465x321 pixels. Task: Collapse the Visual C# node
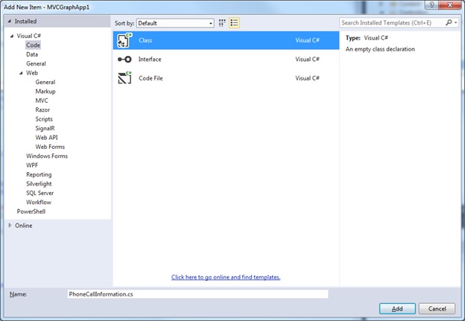coord(12,36)
